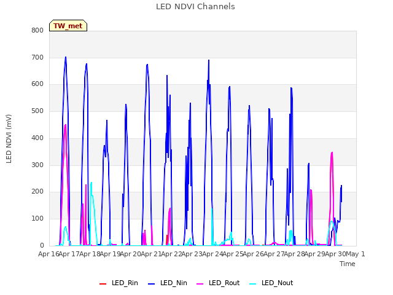Click the 700 y-axis tick label

[x=37, y=57]
